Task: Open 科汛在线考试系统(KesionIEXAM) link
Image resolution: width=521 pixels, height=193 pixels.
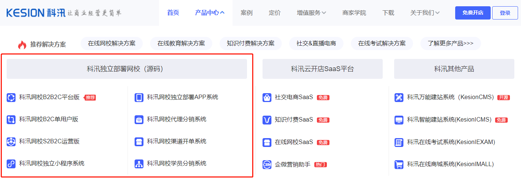Action: (451, 142)
